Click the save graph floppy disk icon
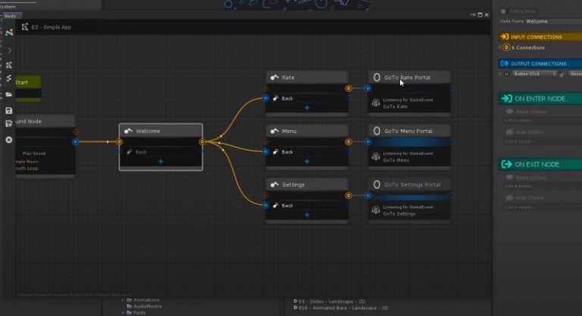The width and height of the screenshot is (582, 316). [x=9, y=110]
